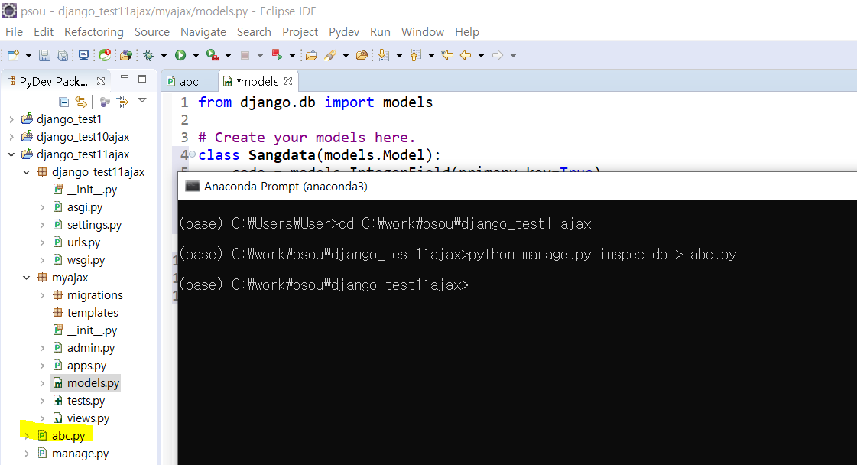Collapse the myajax package

26,278
